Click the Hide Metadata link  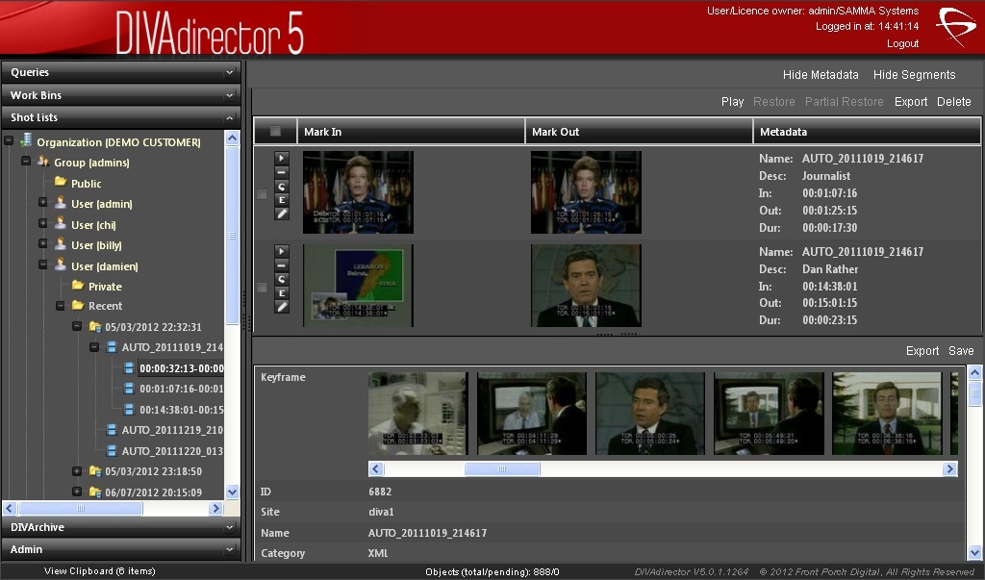821,75
